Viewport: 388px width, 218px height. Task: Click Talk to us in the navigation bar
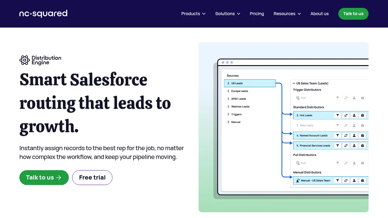353,14
